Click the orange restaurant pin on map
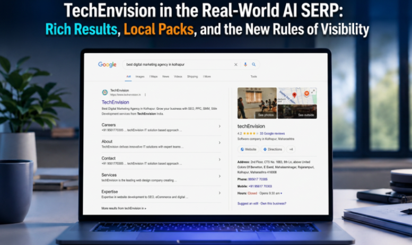Image resolution: width=412 pixels, height=245 pixels. coord(306,93)
